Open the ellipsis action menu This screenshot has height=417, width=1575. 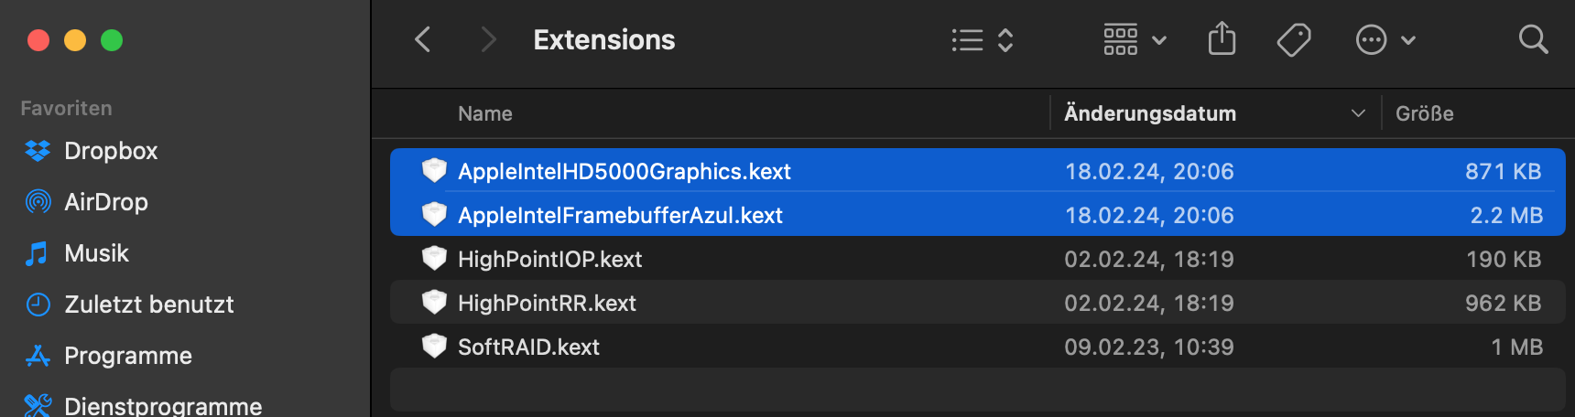pos(1385,40)
